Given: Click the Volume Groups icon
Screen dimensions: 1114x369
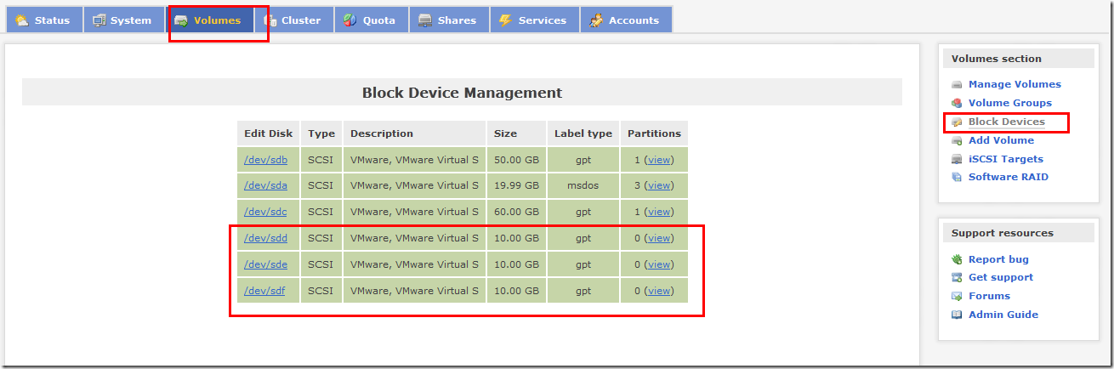Looking at the screenshot, I should 957,103.
